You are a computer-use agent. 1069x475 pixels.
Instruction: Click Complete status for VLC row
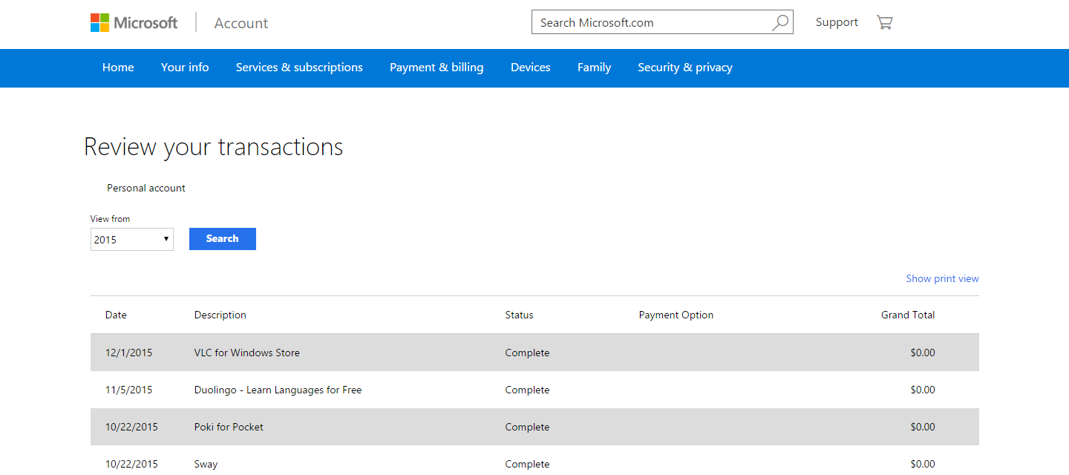pyautogui.click(x=527, y=353)
